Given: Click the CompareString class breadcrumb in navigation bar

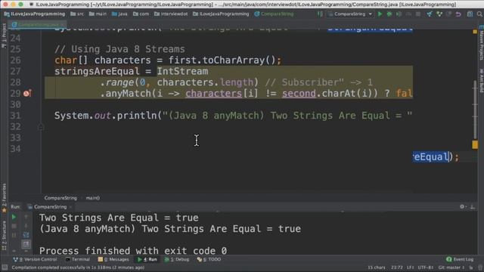Looking at the screenshot, I should pos(274,14).
